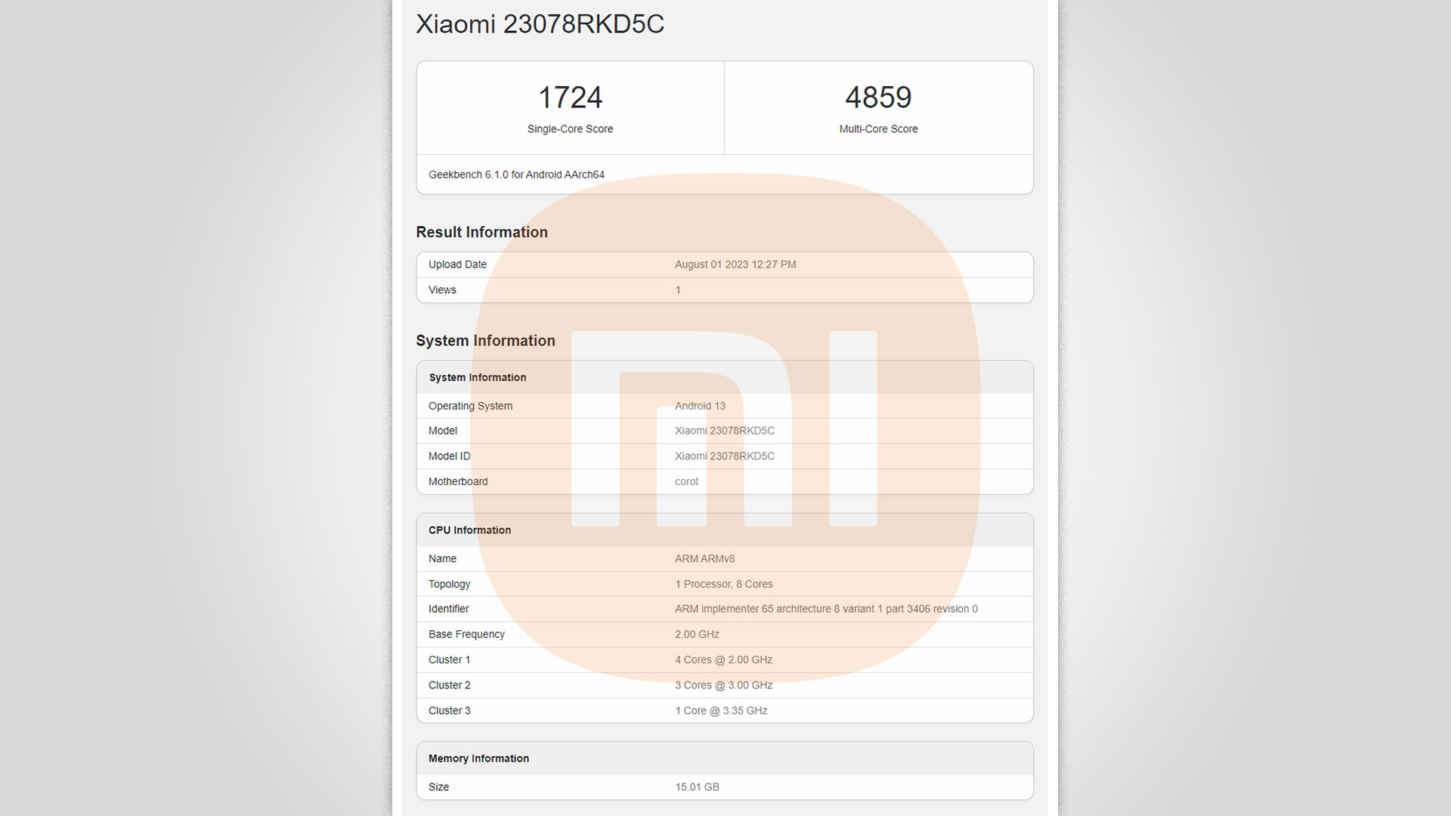Click the Views value 1
This screenshot has width=1451, height=816.
pos(678,290)
